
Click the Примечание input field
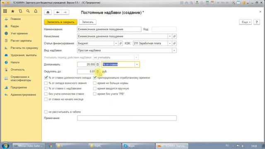(127, 118)
